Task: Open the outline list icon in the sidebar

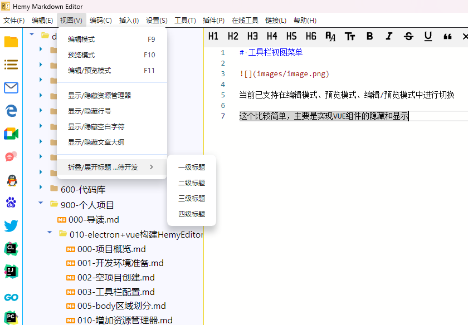Action: [11, 65]
